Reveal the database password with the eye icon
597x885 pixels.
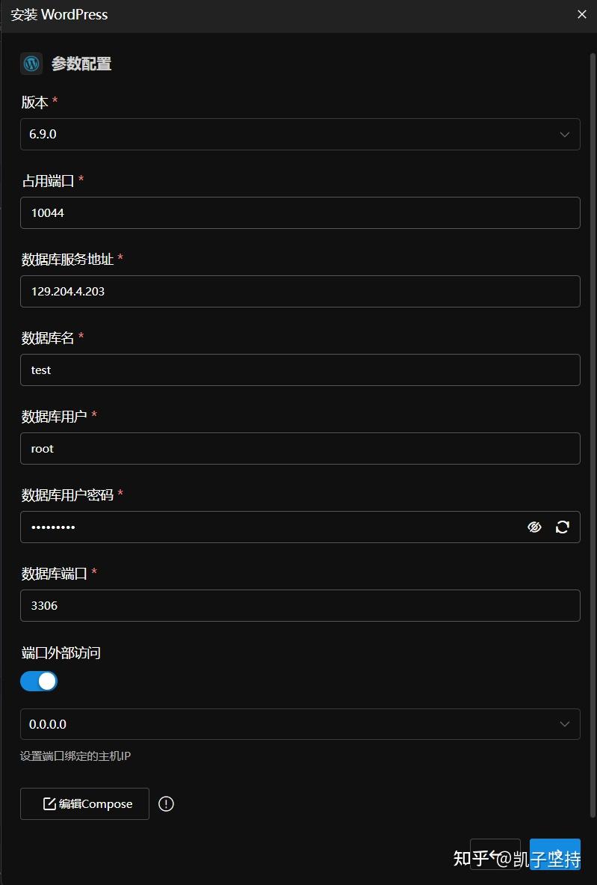coord(534,527)
